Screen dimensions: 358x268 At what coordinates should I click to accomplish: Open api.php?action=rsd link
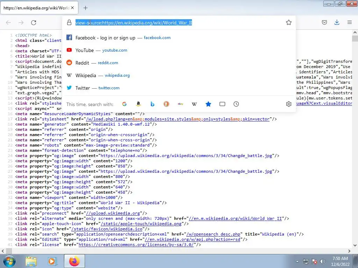(x=193, y=239)
